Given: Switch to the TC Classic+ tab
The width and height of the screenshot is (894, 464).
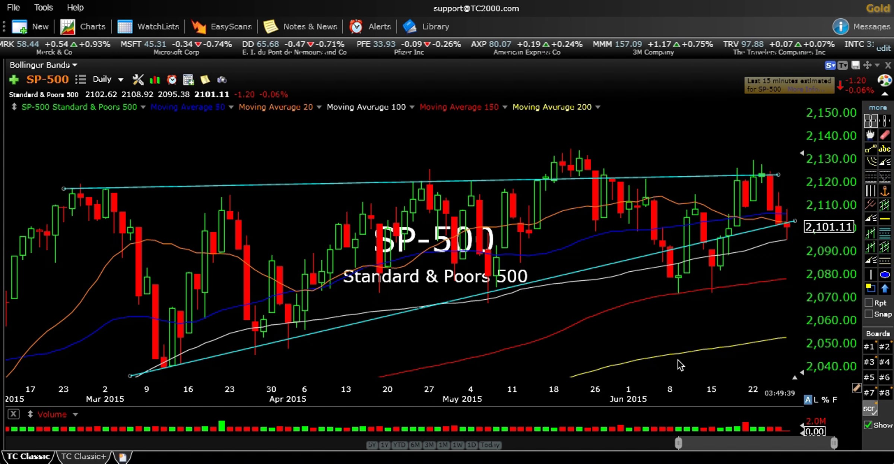Looking at the screenshot, I should point(84,457).
